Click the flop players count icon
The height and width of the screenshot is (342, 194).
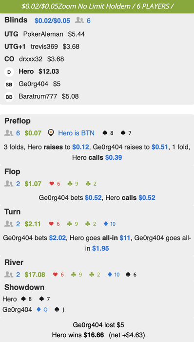pos(8,184)
